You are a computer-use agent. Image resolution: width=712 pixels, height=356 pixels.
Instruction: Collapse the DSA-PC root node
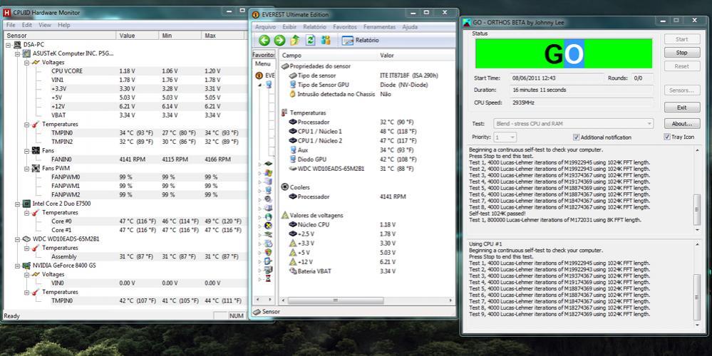click(9, 45)
